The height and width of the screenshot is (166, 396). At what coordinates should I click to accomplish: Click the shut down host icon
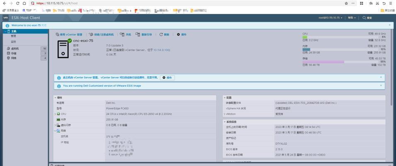122,34
